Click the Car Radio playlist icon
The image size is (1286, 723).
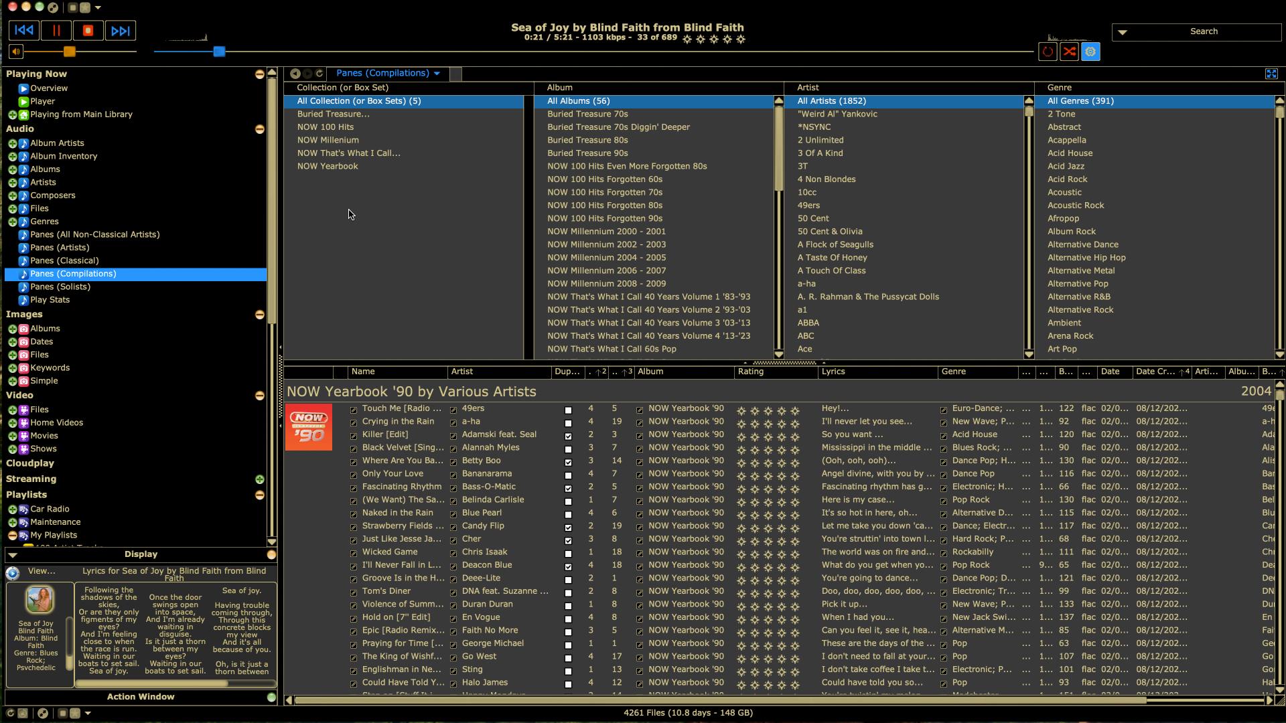click(x=23, y=509)
